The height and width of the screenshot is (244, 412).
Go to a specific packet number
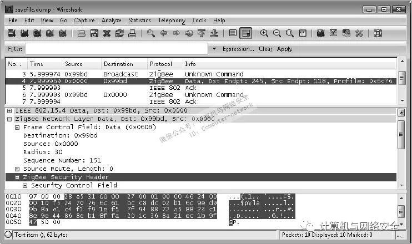click(189, 33)
